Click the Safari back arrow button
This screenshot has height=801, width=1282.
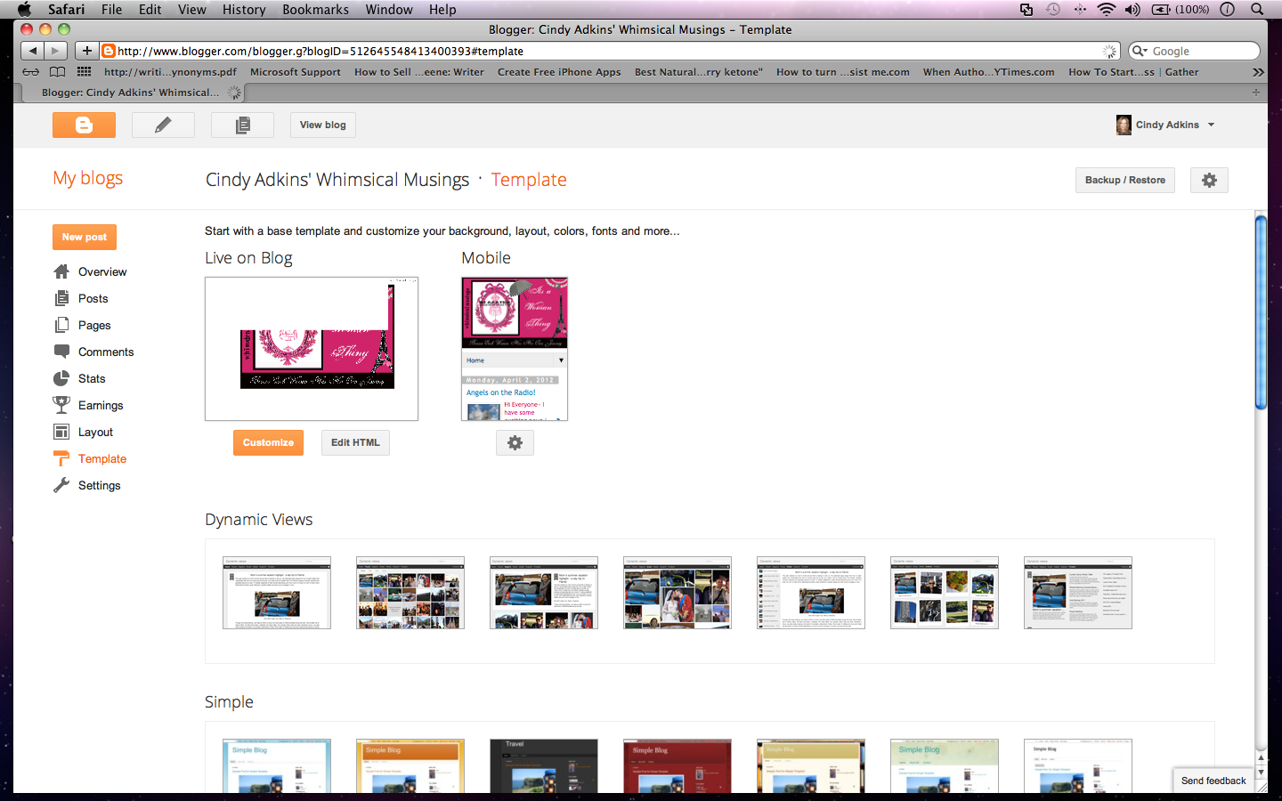[x=32, y=51]
